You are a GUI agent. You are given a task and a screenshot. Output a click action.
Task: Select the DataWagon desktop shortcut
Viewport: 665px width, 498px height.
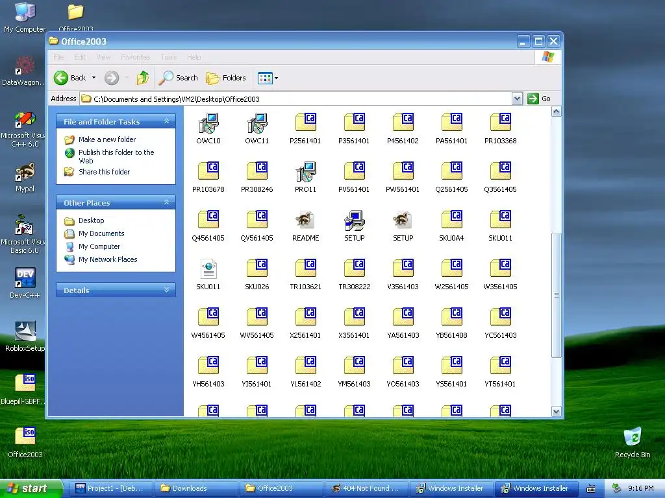(25, 71)
